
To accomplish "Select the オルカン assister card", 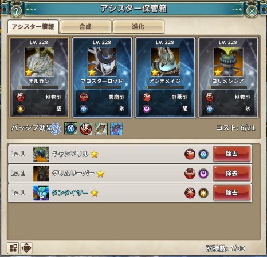I will tap(39, 78).
